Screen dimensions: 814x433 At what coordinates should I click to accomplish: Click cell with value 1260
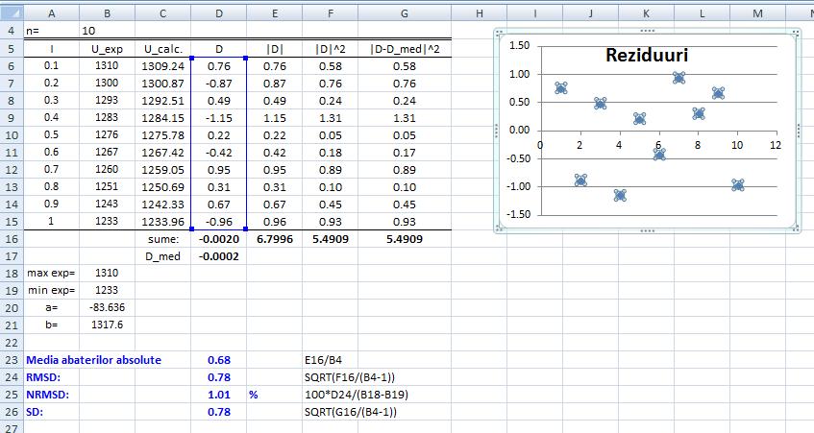pos(107,170)
